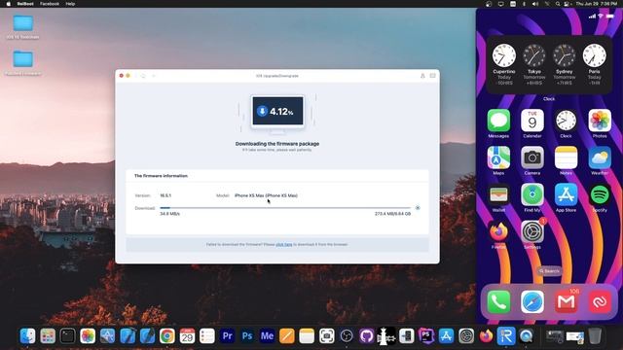
Task: Tap Gmail in the iPhone dock
Action: pos(566,302)
